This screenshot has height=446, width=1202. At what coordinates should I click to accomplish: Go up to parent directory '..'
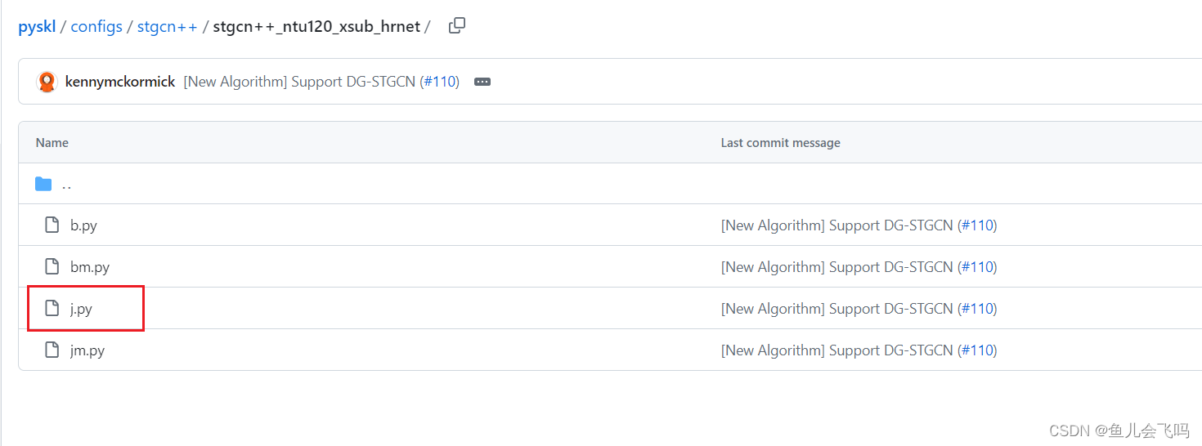[x=66, y=185]
